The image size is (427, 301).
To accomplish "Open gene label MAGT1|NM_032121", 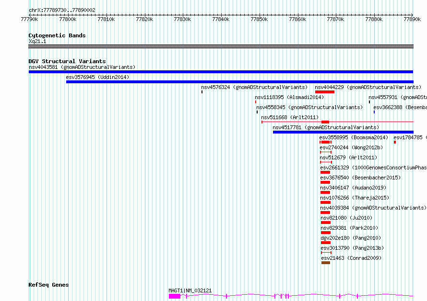I will (190, 290).
